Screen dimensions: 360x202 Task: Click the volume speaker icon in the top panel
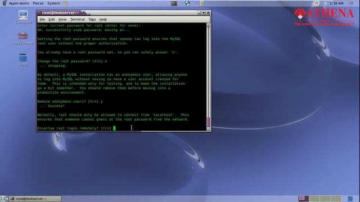350,3
